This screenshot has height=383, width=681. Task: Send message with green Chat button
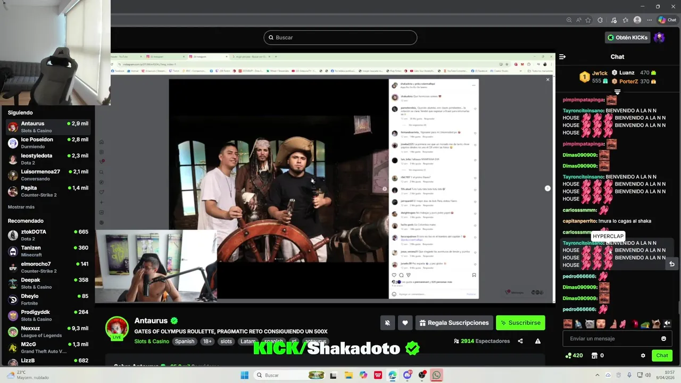tap(662, 355)
